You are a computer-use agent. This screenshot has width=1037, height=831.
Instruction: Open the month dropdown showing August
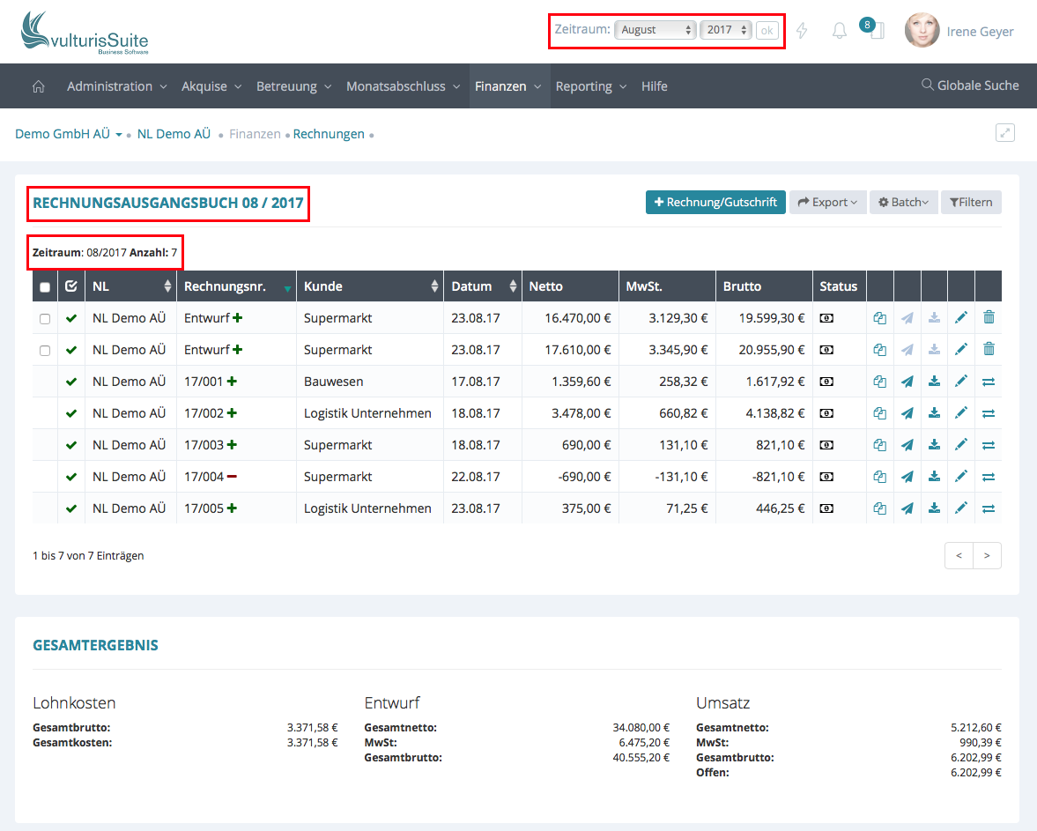656,30
